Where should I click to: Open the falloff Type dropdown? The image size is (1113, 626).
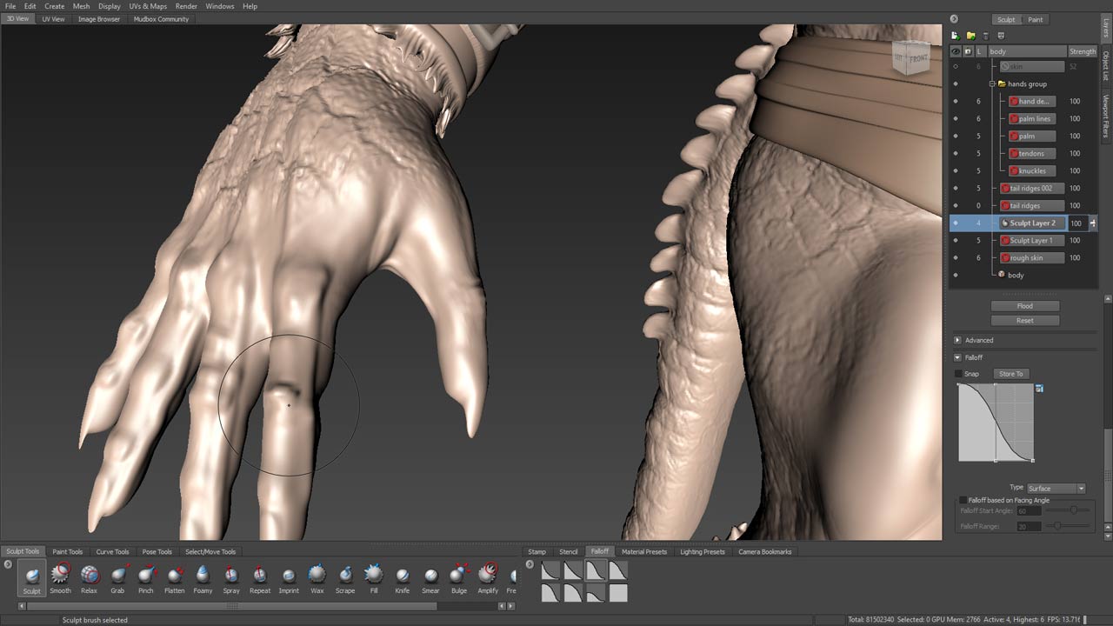coord(1056,488)
